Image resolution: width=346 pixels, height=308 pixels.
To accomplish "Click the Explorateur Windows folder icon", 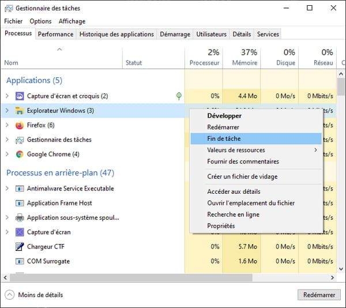I will (x=20, y=111).
